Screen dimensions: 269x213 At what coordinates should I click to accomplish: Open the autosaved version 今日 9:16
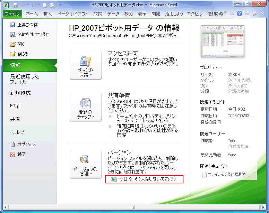[x=144, y=179]
